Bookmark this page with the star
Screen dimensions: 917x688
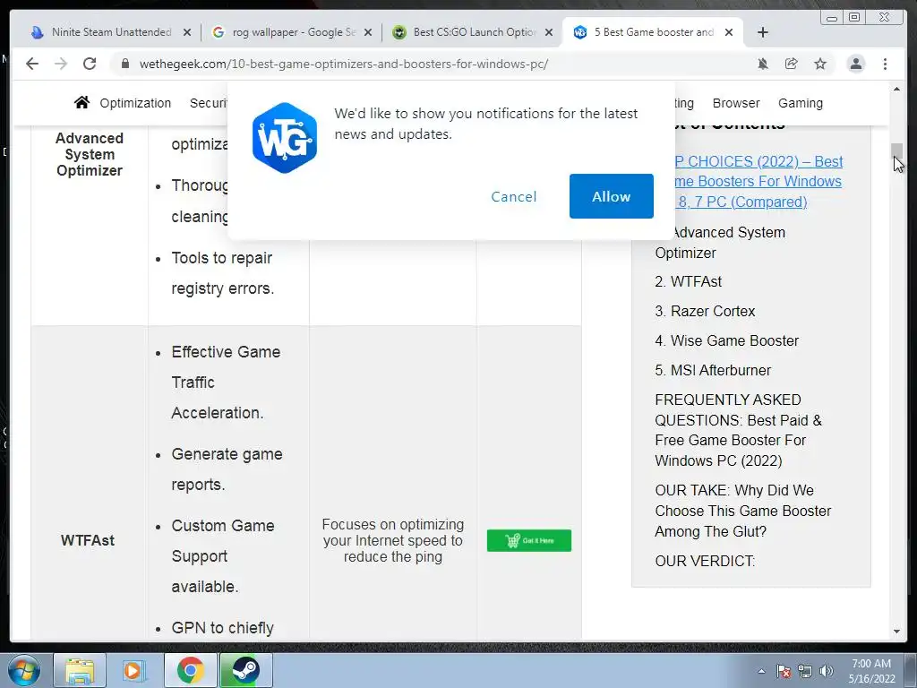(820, 64)
